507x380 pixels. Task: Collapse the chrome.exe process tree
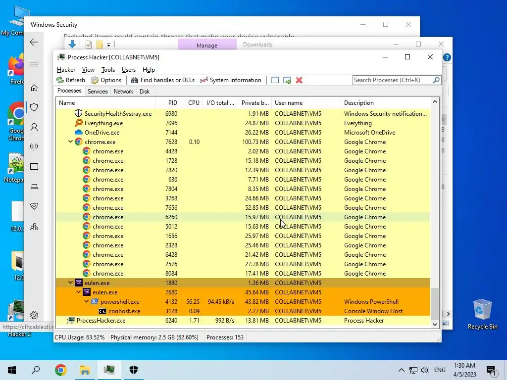click(70, 142)
